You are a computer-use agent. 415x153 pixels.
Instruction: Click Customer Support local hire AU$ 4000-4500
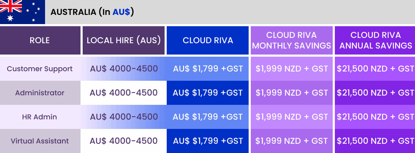coord(124,69)
